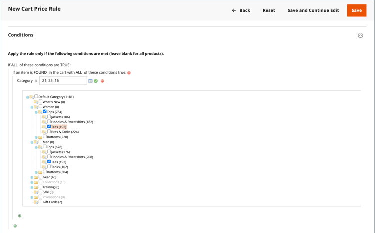Click the Men folder icon

click(36, 142)
